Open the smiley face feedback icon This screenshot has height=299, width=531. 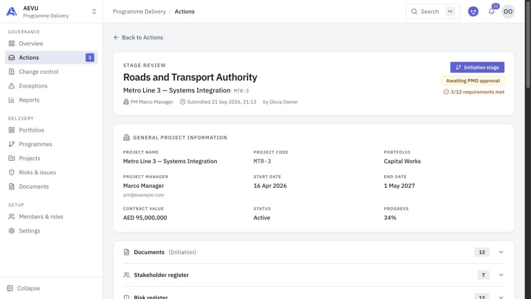coord(473,12)
